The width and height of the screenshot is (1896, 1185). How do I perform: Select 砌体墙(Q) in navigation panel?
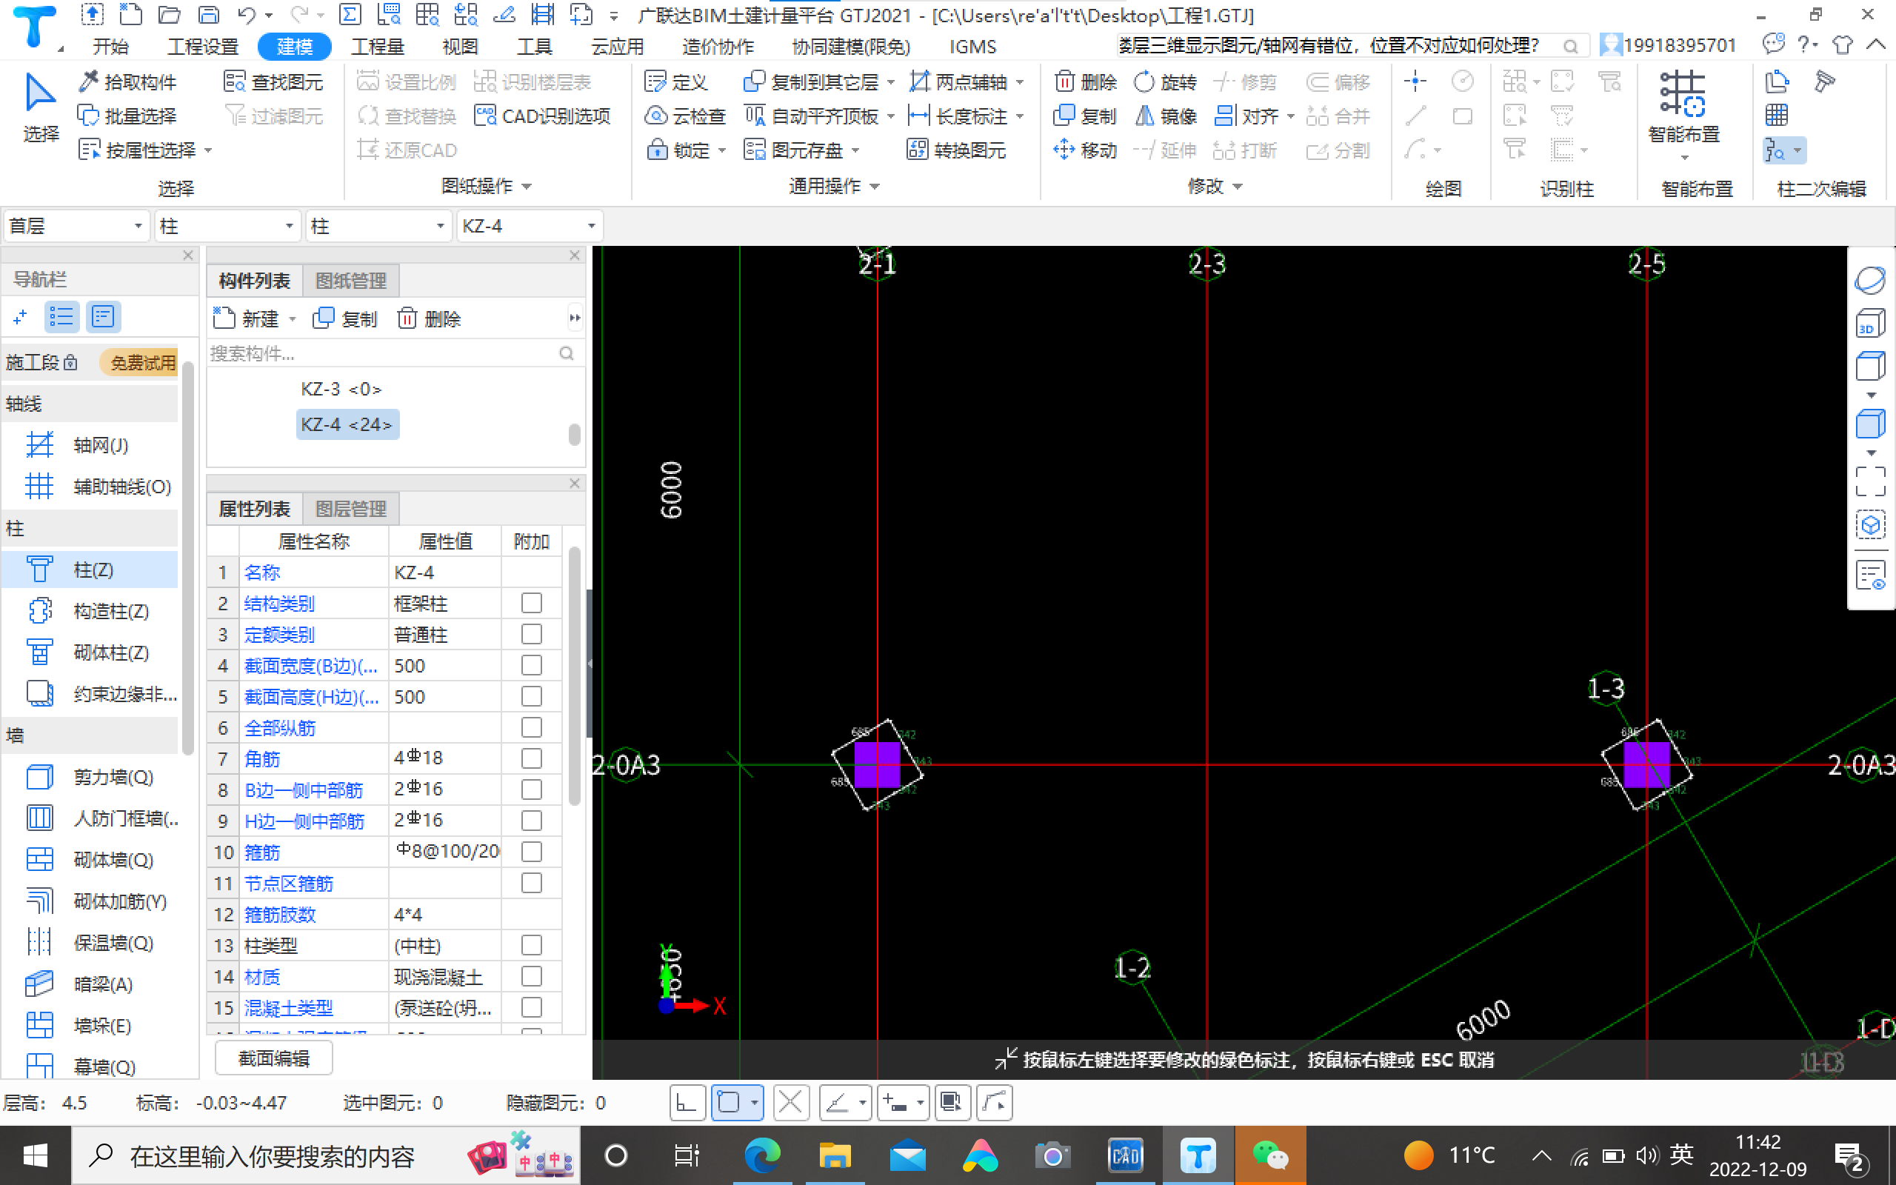point(90,860)
